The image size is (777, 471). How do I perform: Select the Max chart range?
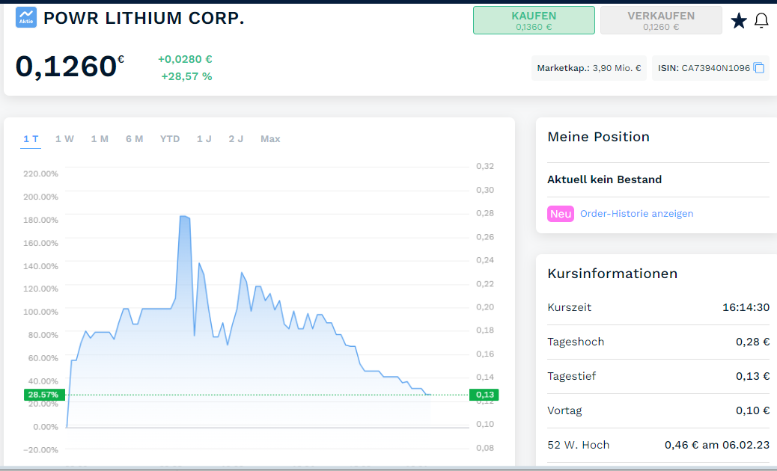click(x=270, y=139)
